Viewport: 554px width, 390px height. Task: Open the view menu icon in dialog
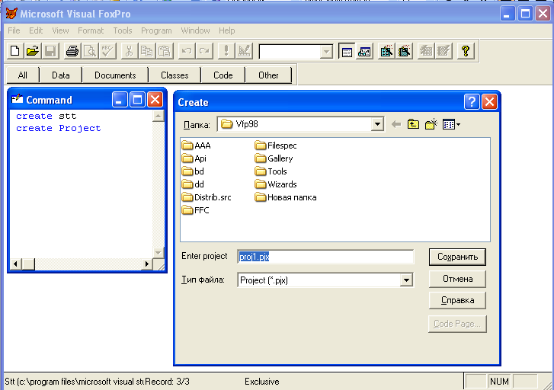(x=451, y=124)
